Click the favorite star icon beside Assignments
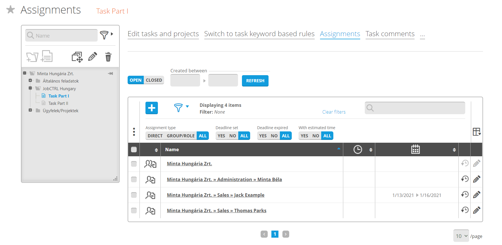The image size is (502, 245). pos(10,10)
